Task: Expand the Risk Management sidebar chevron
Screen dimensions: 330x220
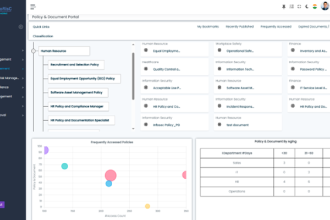Action: click(x=23, y=79)
